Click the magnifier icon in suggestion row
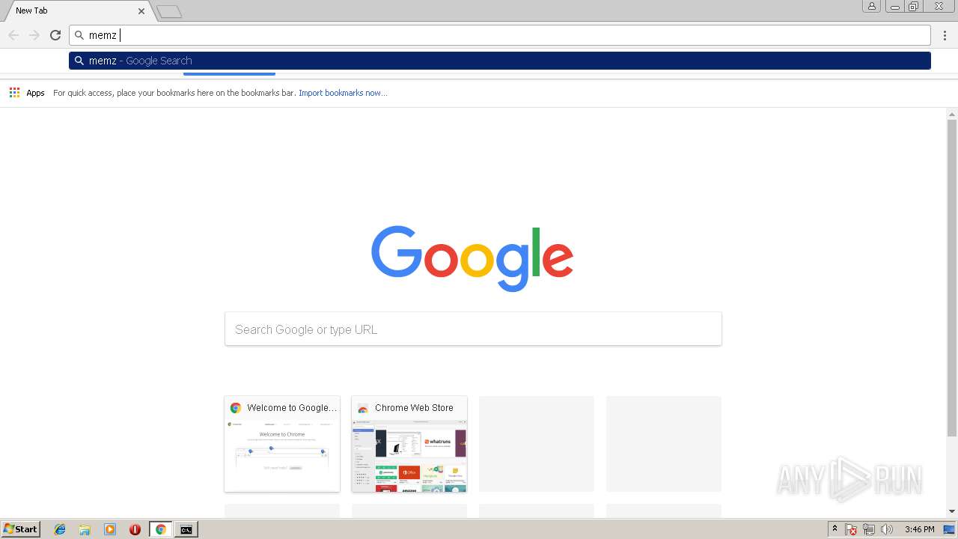 tap(79, 61)
